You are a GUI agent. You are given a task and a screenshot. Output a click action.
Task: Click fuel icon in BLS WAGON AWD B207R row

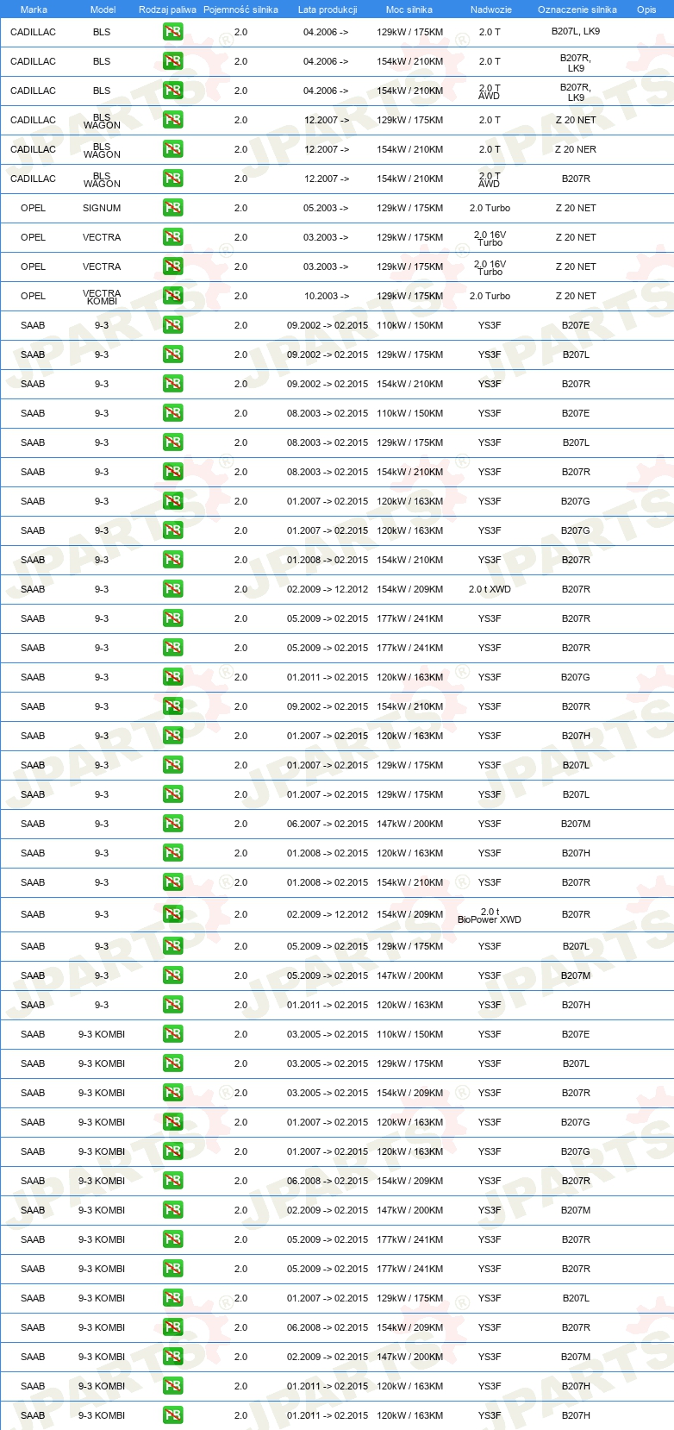point(172,179)
